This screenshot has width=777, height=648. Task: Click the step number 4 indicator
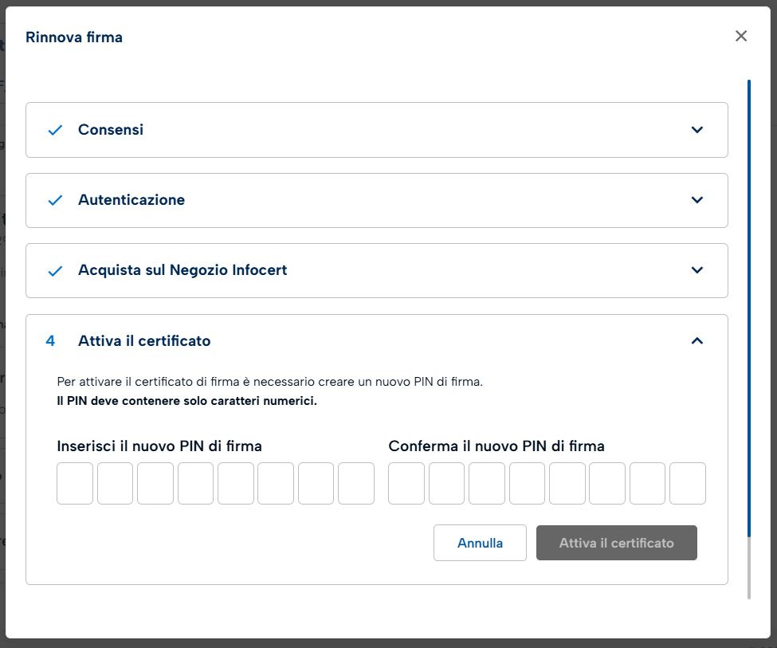click(x=51, y=341)
